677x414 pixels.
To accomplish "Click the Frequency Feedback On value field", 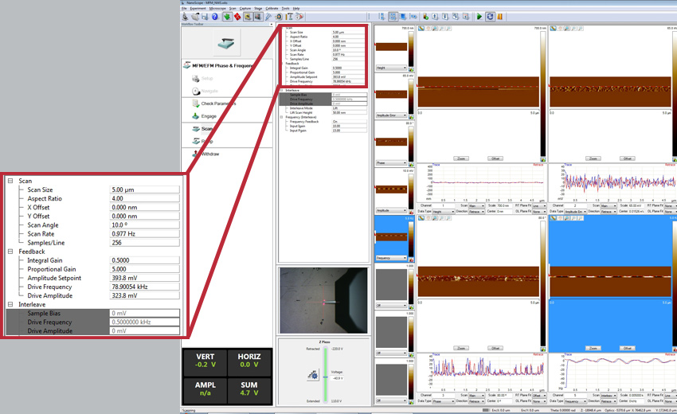I will click(350, 122).
